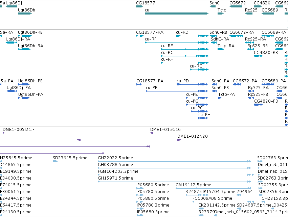Select CG4820-RB transcript
Screen dimensions: 288x217
(258, 56)
